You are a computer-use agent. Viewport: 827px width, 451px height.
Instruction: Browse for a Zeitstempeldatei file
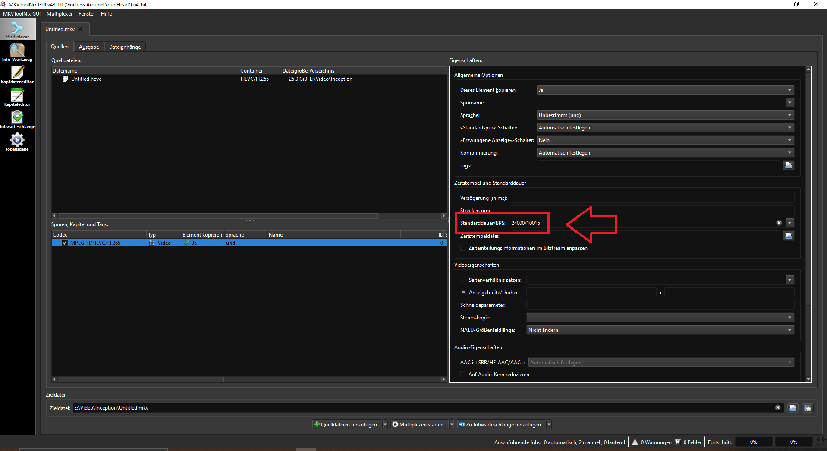tap(788, 236)
